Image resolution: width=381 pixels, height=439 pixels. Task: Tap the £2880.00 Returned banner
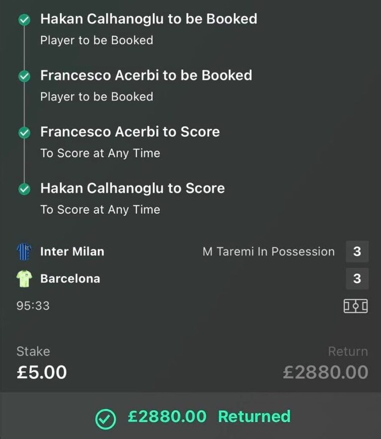pos(191,416)
